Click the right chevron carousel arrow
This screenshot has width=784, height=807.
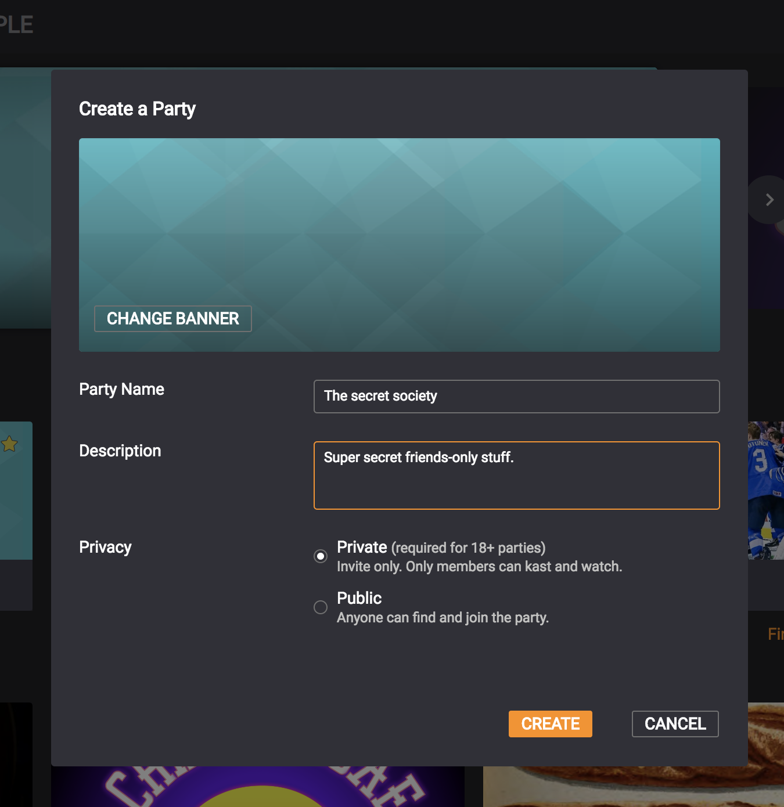(x=769, y=200)
